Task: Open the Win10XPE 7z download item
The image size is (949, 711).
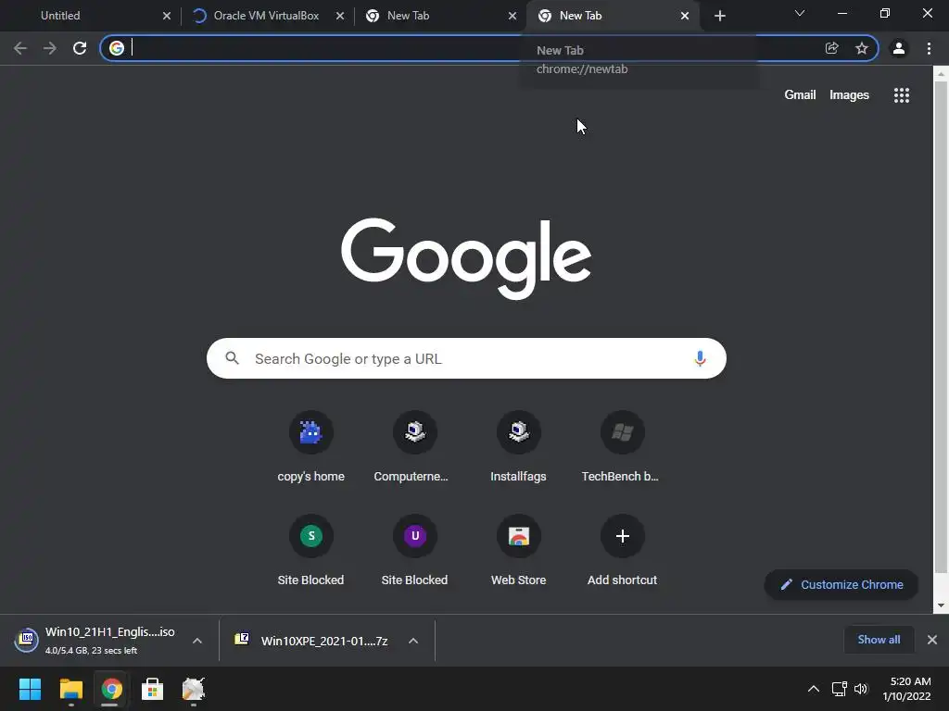Action: (x=311, y=641)
